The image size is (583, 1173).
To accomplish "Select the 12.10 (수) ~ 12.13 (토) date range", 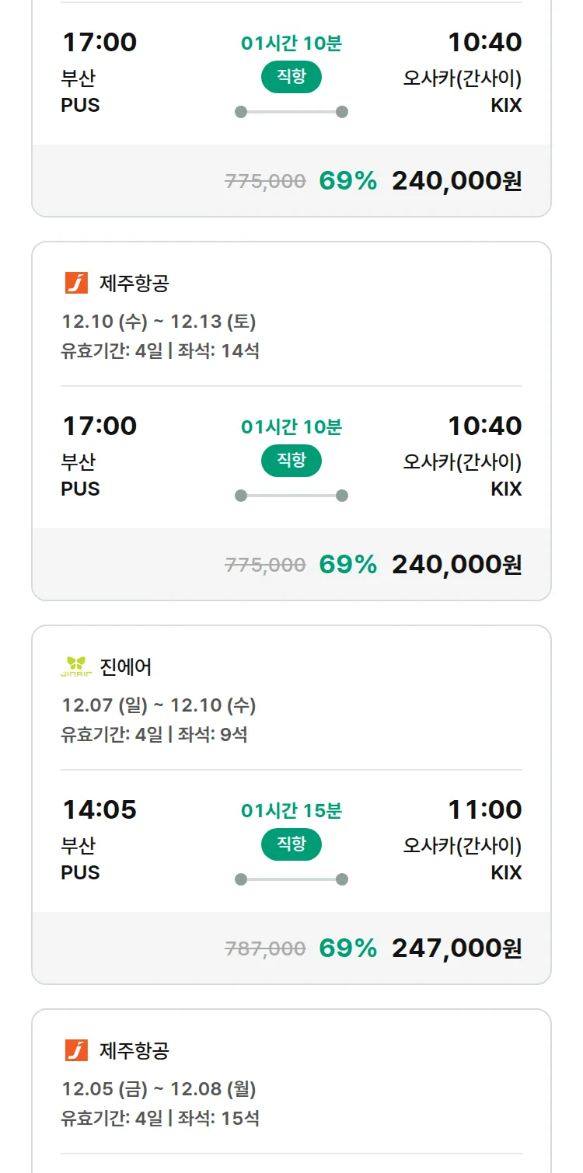I will [x=159, y=322].
